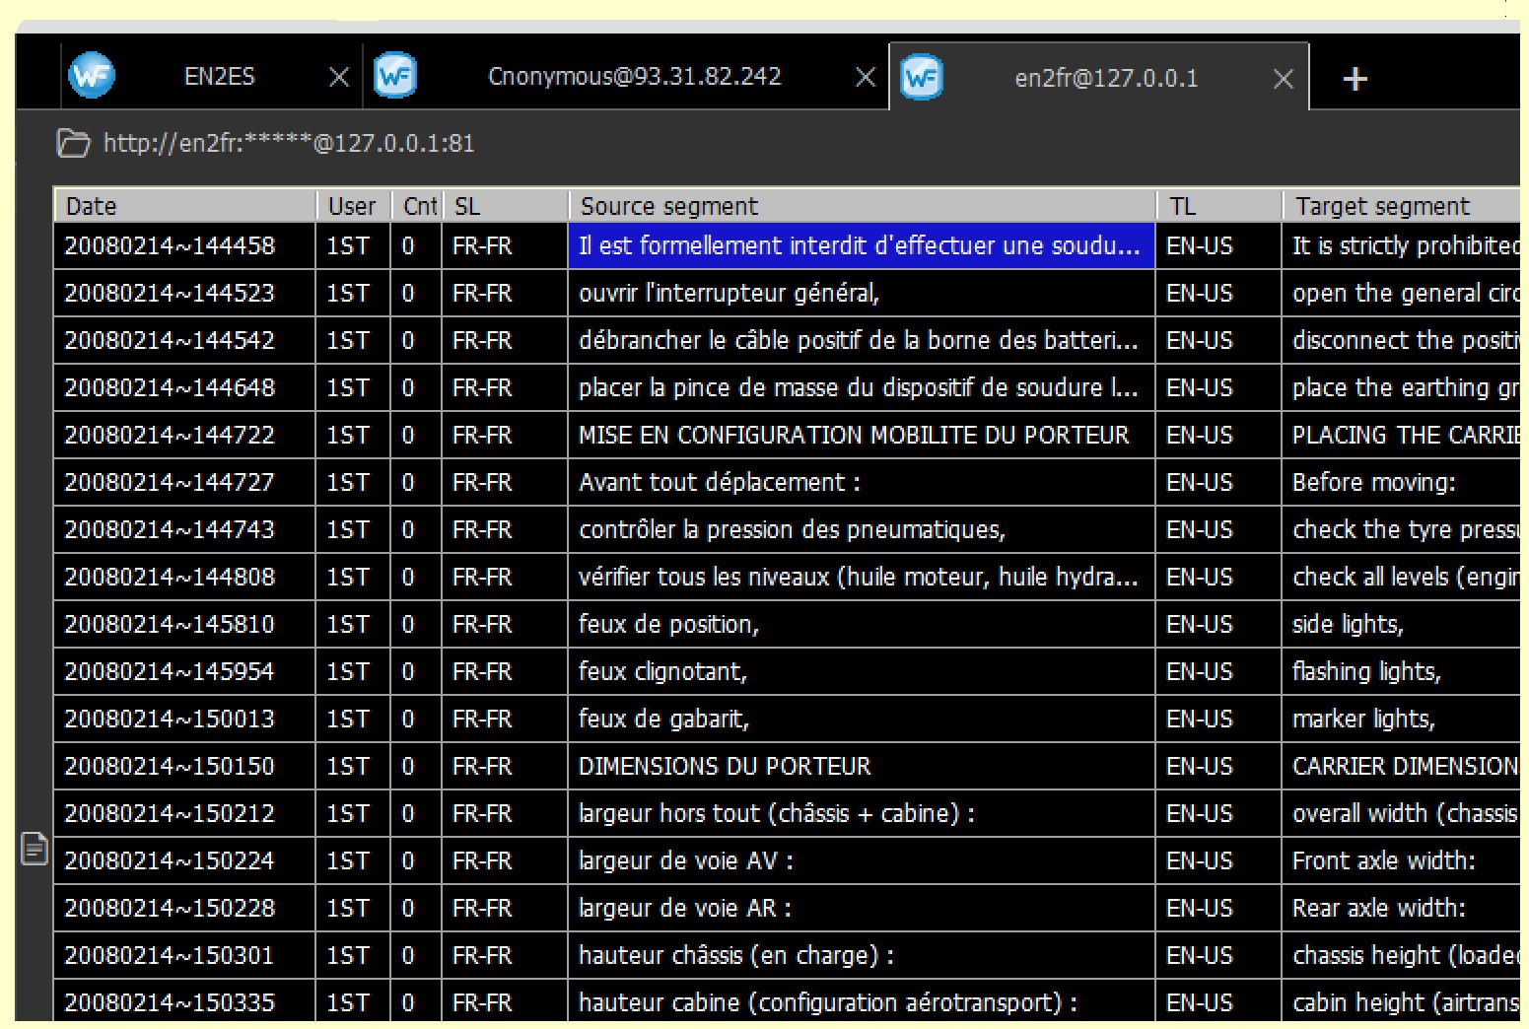Switch to the Cnonymous@93.31.82.242 tab
This screenshot has height=1029, width=1529.
(x=634, y=77)
